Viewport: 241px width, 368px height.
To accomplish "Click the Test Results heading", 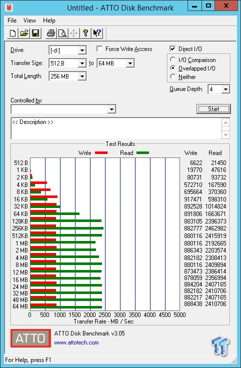I will [120, 144].
